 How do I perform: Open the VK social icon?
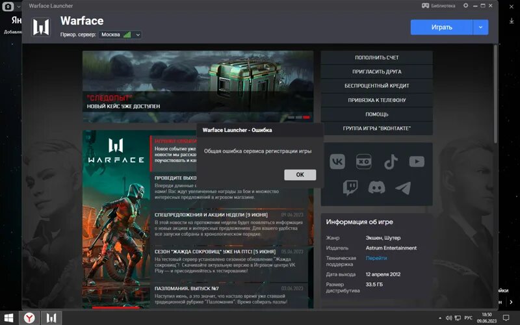pos(337,162)
